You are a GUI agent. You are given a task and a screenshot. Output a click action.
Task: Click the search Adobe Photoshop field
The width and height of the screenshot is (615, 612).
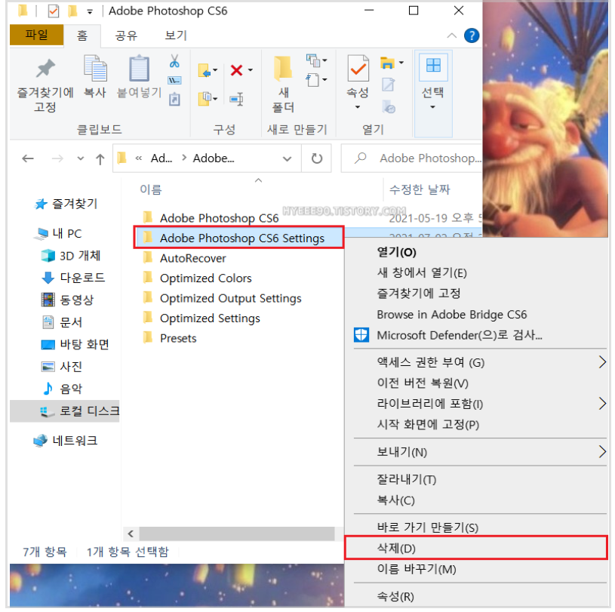pos(412,158)
